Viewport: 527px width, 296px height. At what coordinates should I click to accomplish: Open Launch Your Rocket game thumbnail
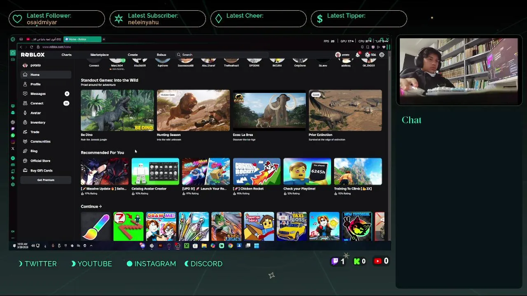pyautogui.click(x=206, y=171)
